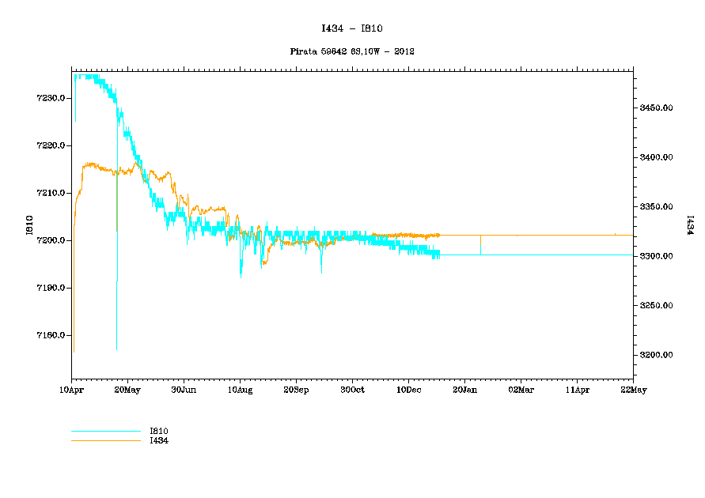The width and height of the screenshot is (705, 498).
Task: Click the 3300.00 tick on the right axis
Action: [x=656, y=256]
